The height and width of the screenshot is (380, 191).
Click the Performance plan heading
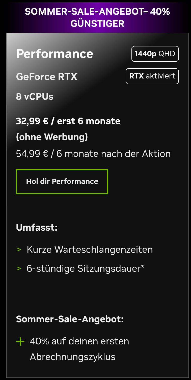click(55, 54)
